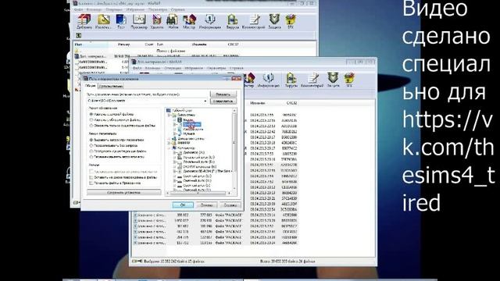Select Локальный диск (C:) in folder tree

pos(198,158)
